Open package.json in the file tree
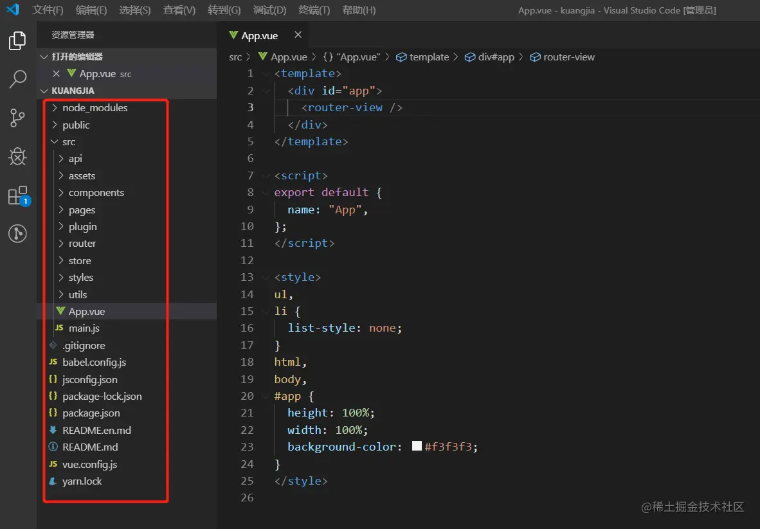The width and height of the screenshot is (760, 529). (127, 413)
